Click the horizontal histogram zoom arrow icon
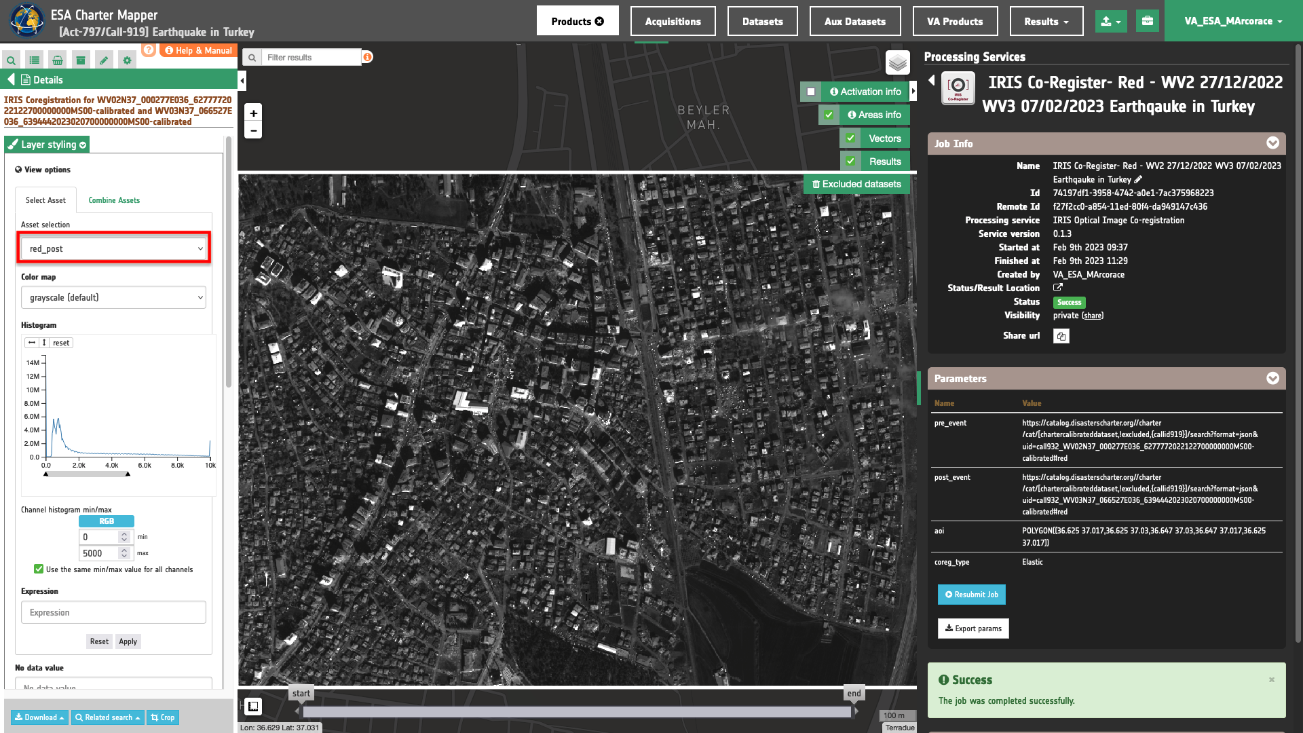This screenshot has width=1303, height=733. click(32, 343)
